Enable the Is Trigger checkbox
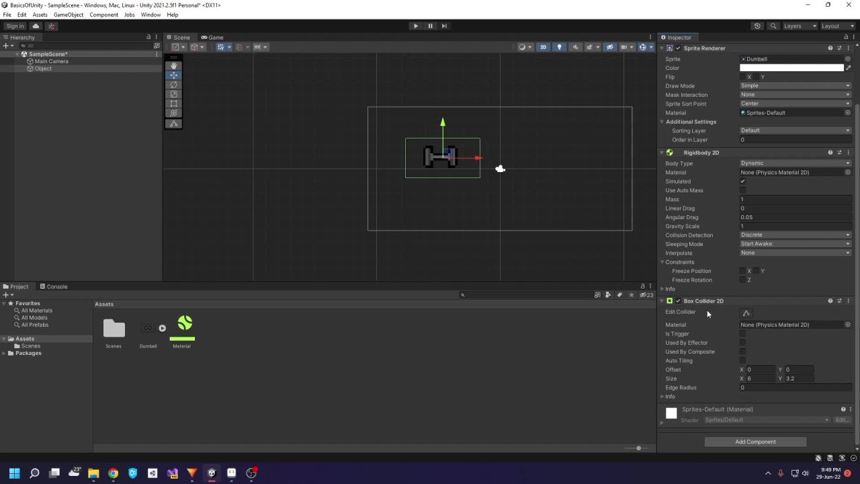This screenshot has width=860, height=484. 742,334
